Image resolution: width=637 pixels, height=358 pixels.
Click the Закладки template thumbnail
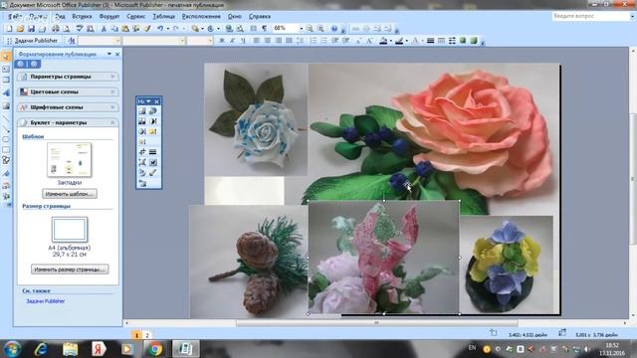click(x=69, y=159)
